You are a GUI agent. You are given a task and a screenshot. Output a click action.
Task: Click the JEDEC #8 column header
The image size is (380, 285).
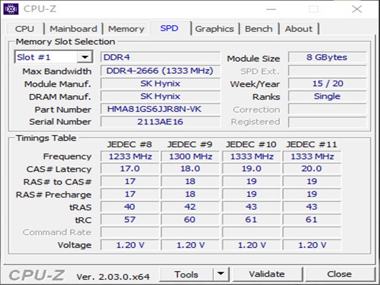coord(130,145)
